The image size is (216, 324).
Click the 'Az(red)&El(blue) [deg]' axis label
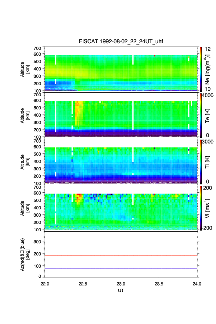point(25,255)
